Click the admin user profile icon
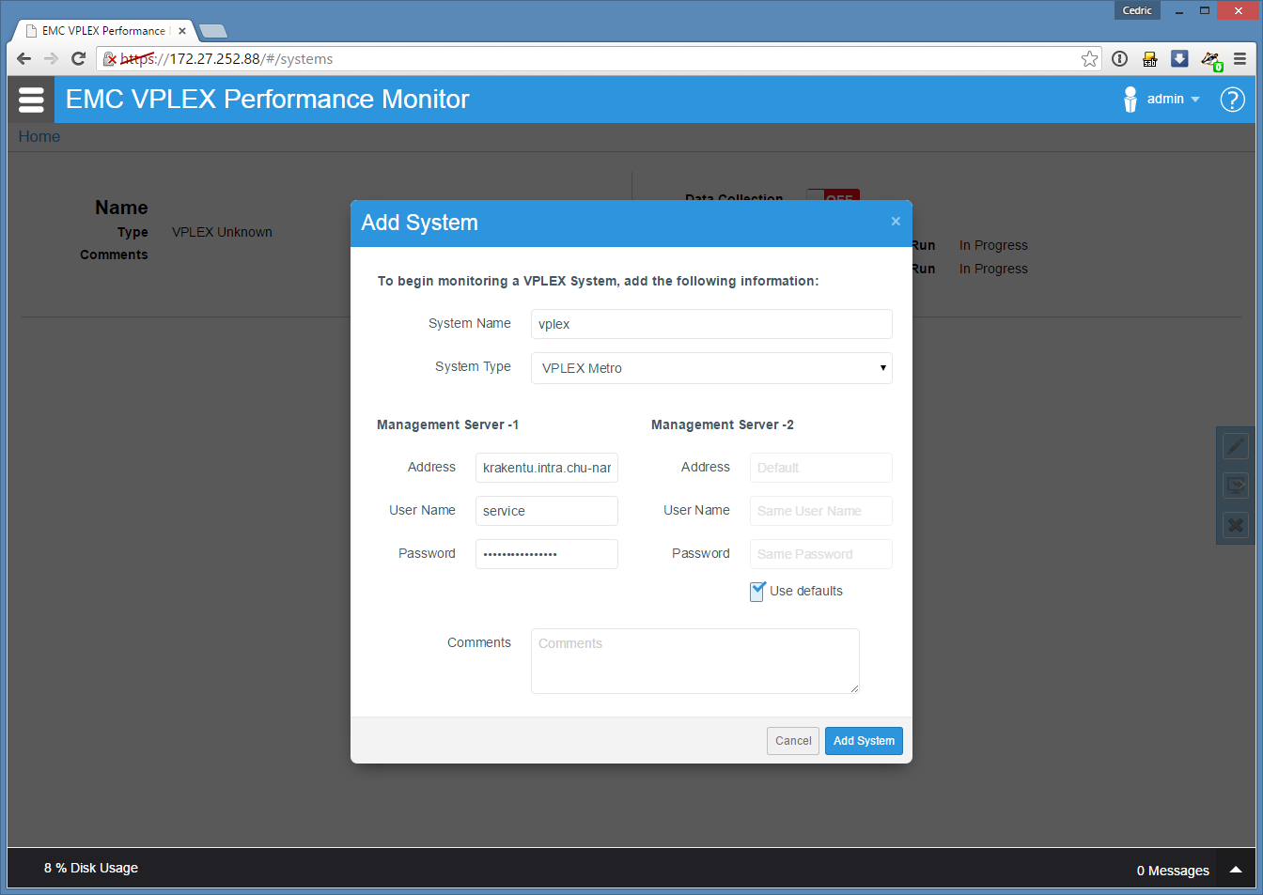 pos(1130,100)
